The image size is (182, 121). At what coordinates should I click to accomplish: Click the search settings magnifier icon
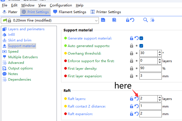(x=145, y=20)
